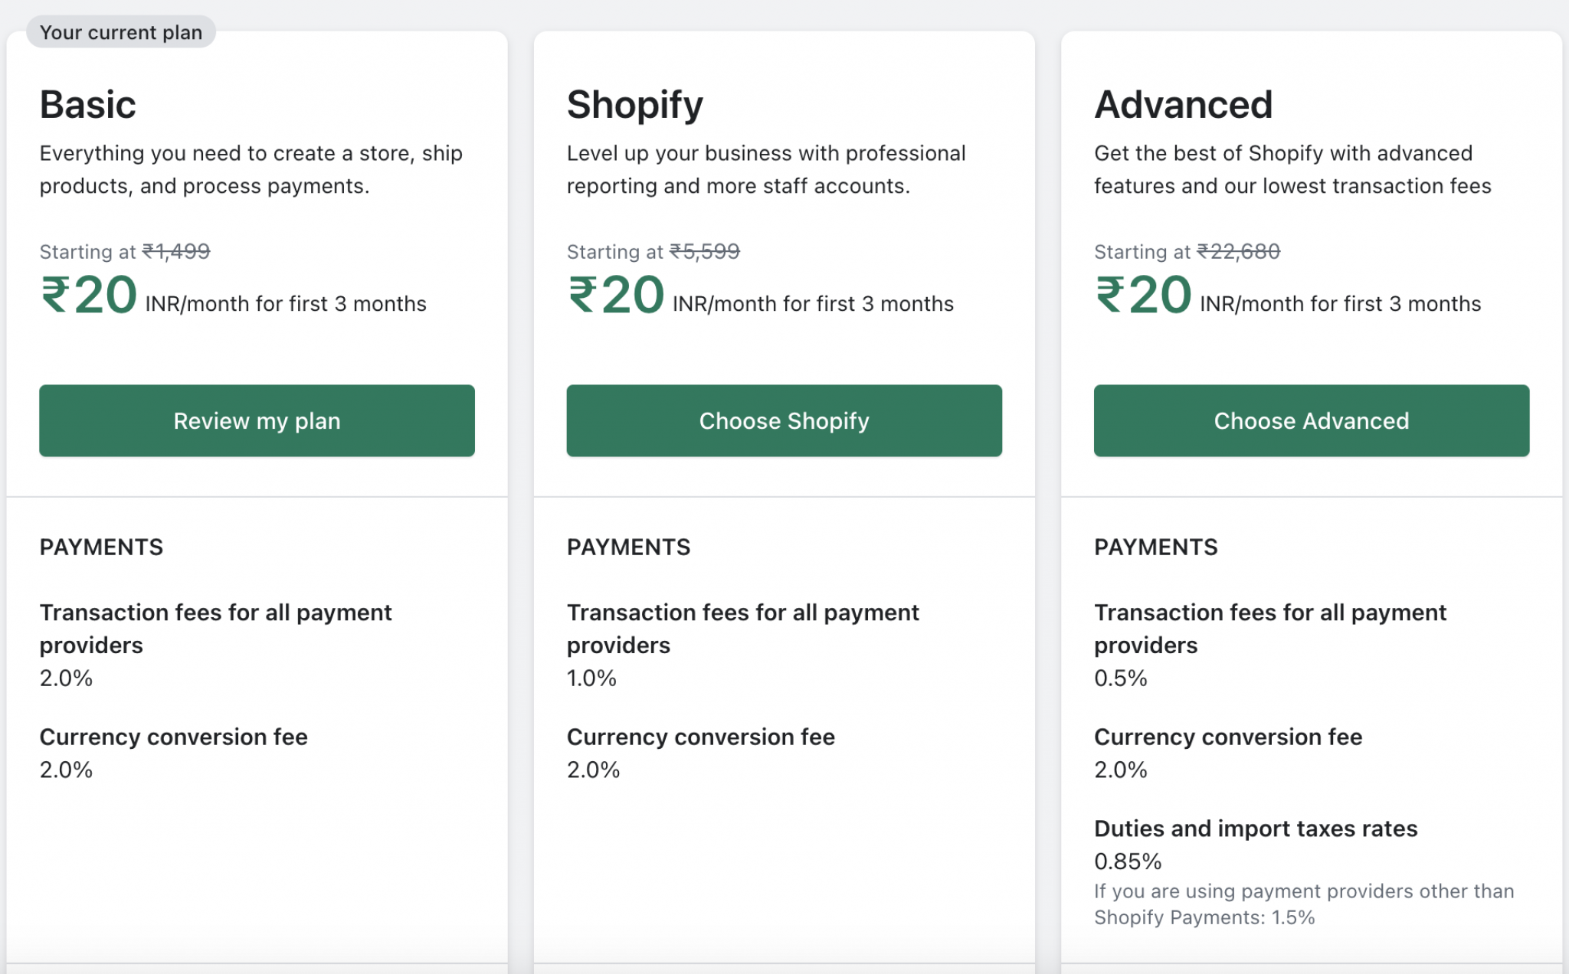Viewport: 1569px width, 974px height.
Task: Click the ₹20 price on the Basic card
Action: 89,296
